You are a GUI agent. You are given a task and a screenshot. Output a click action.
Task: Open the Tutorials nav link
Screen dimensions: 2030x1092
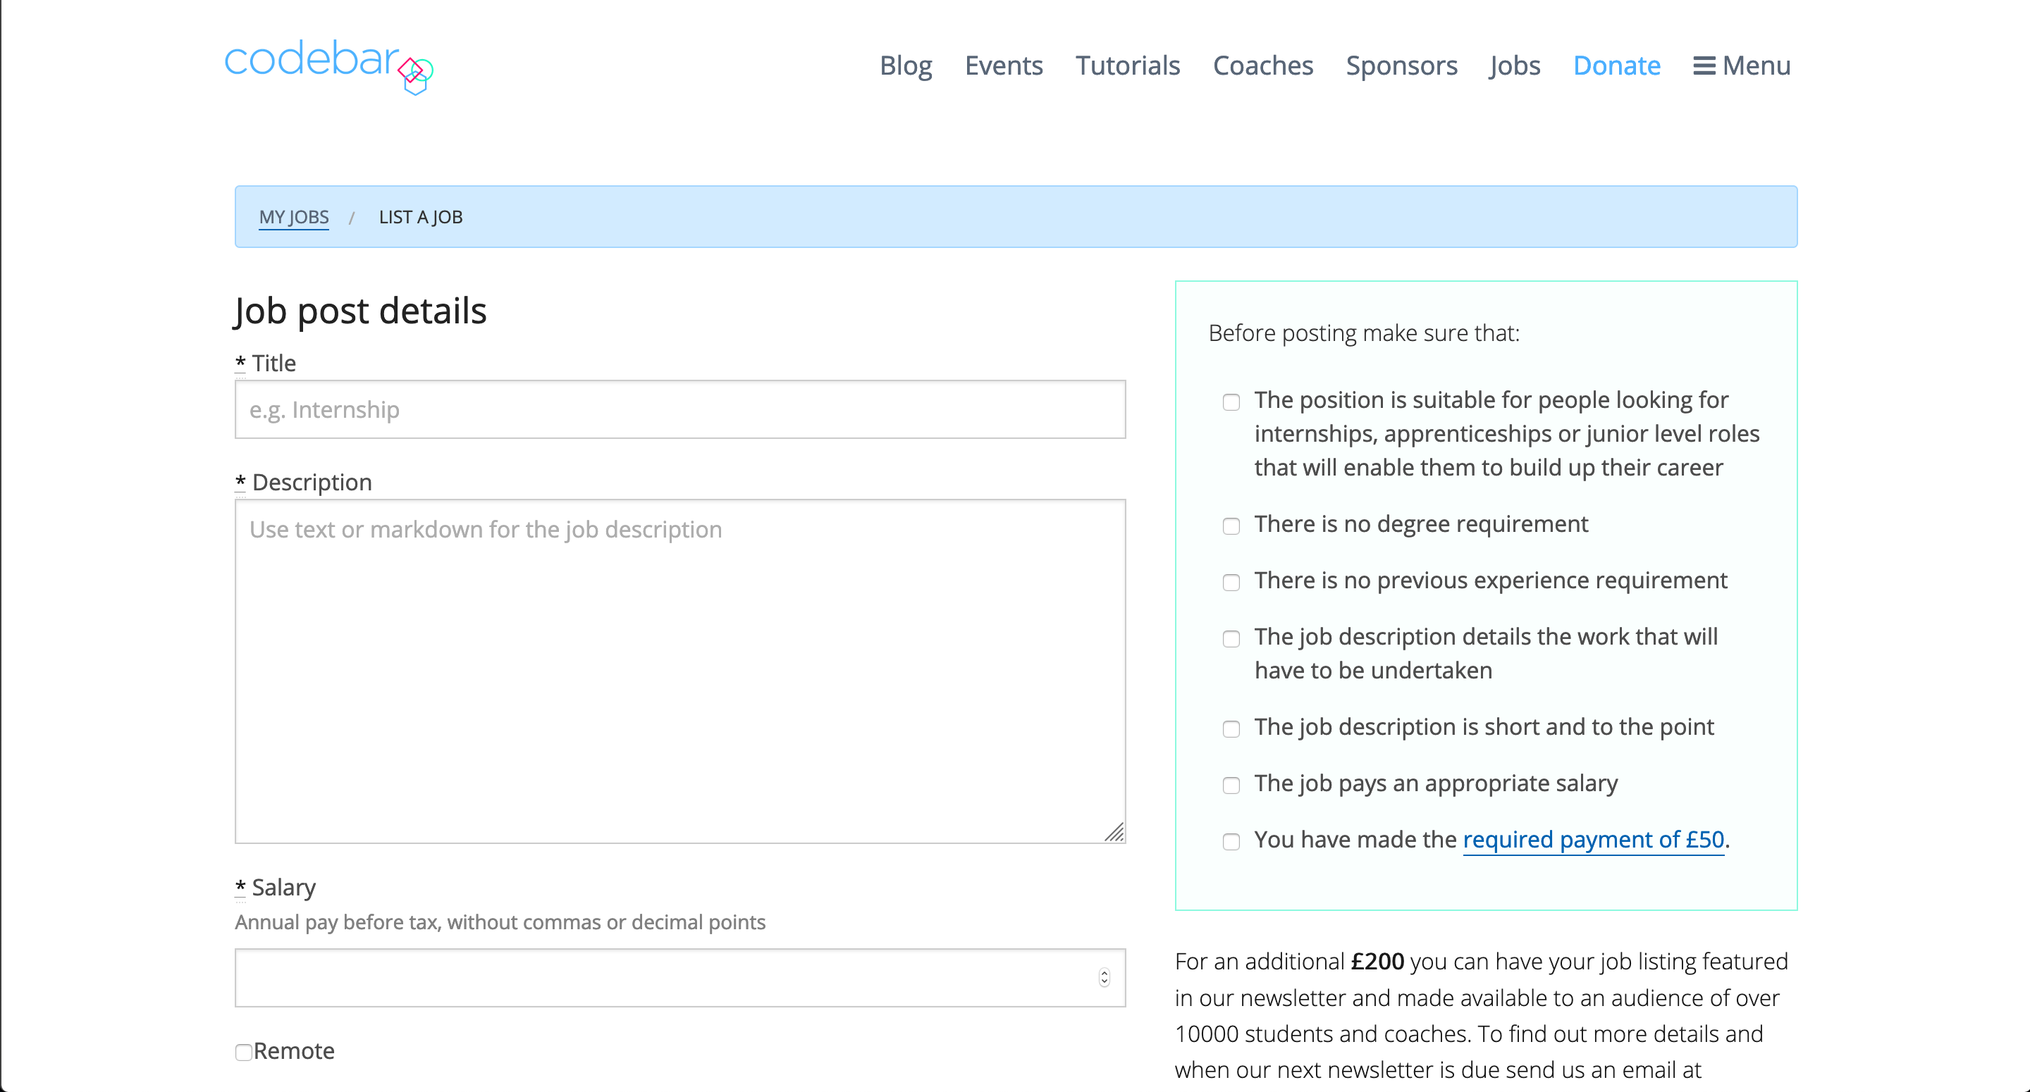(1127, 66)
